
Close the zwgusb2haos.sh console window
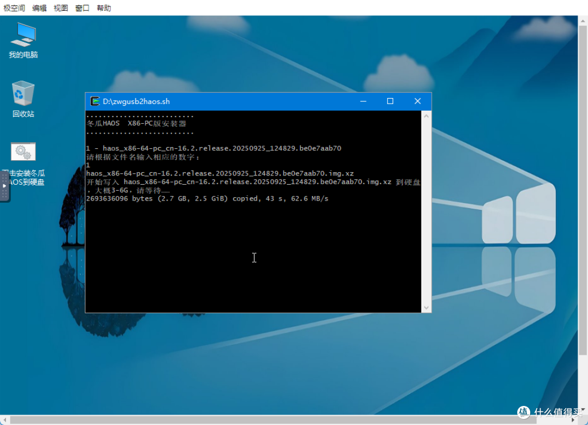click(x=418, y=101)
